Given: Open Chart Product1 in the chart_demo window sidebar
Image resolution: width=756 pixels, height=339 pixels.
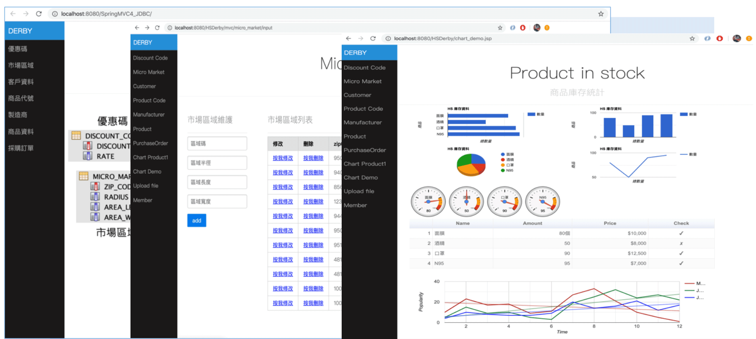Looking at the screenshot, I should 365,164.
